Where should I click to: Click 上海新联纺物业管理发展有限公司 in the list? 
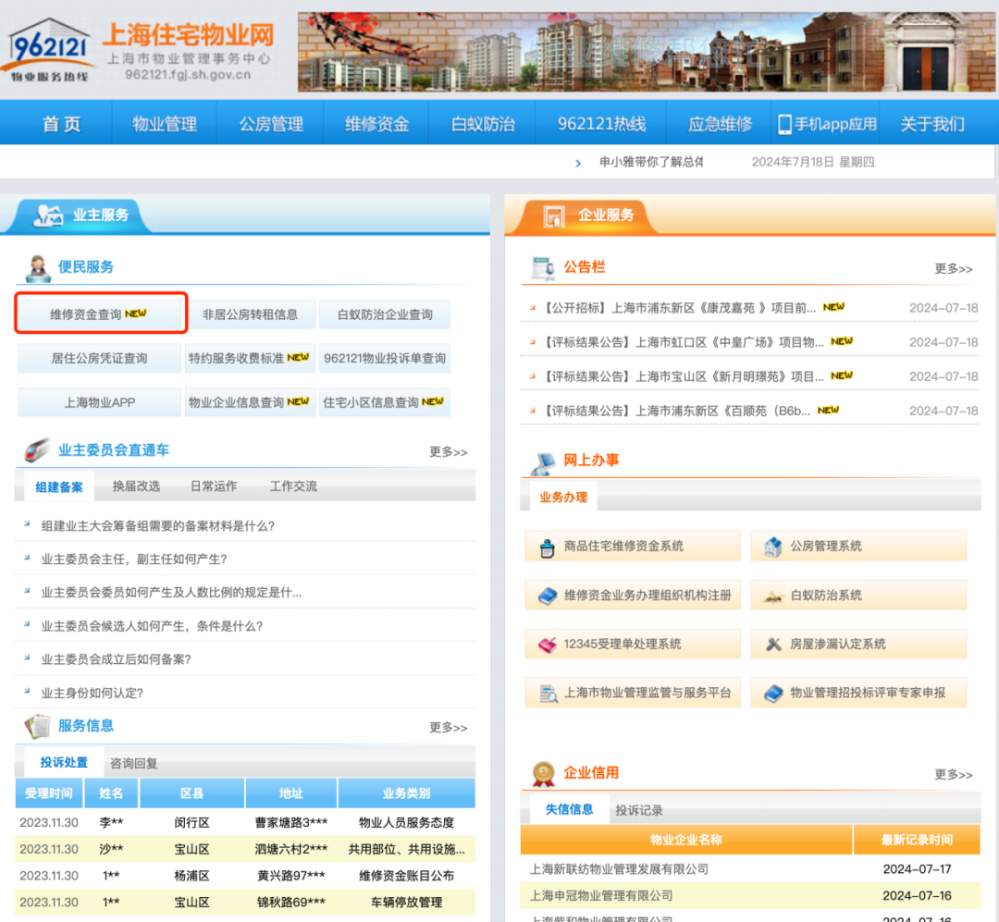(x=619, y=869)
